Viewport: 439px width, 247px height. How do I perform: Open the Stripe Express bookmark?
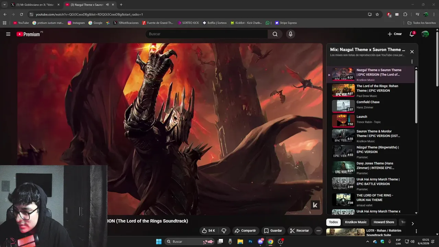[286, 23]
